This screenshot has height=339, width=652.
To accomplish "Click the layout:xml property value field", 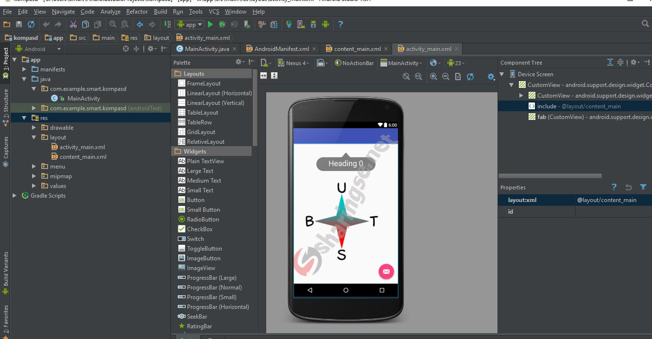I will click(614, 200).
